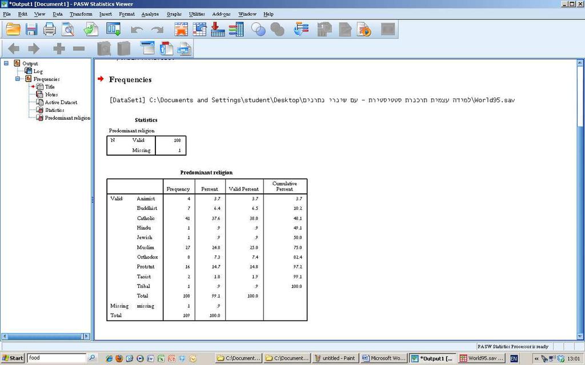Click the Frequencies heading in output pane
The image size is (585, 365).
(130, 80)
